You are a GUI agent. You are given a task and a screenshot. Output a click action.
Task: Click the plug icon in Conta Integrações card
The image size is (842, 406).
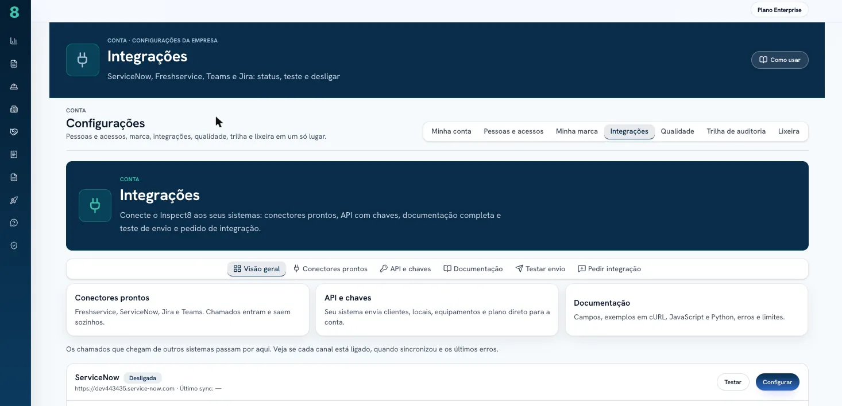click(x=95, y=205)
